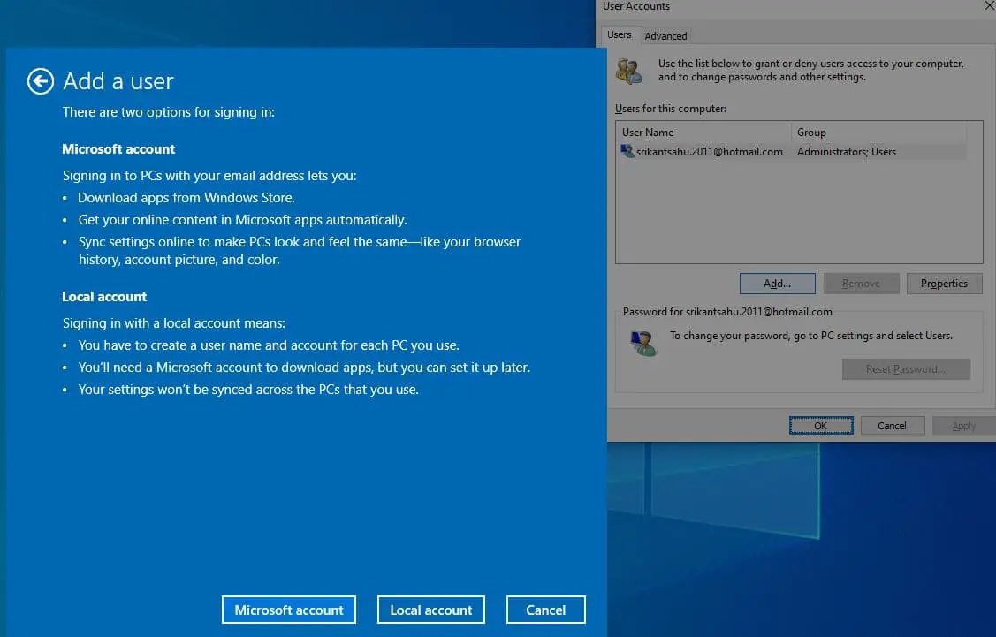Confirm with OK in User Accounts

click(821, 426)
